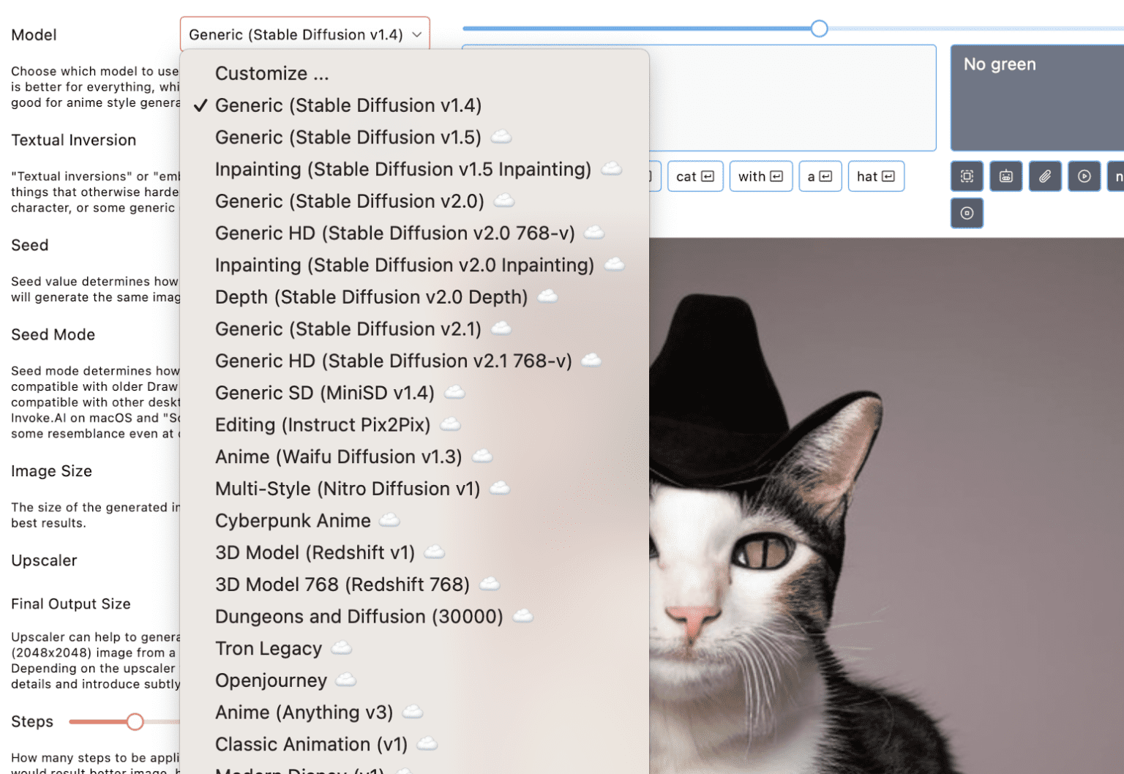Click the cloud icon beside Anime (Waifu Diffusion v1.3)
Image resolution: width=1124 pixels, height=774 pixels.
click(x=482, y=456)
